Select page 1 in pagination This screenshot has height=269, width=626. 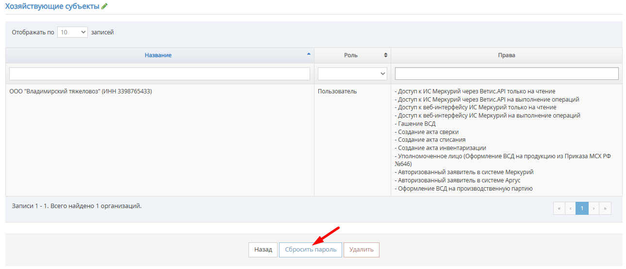click(x=582, y=208)
